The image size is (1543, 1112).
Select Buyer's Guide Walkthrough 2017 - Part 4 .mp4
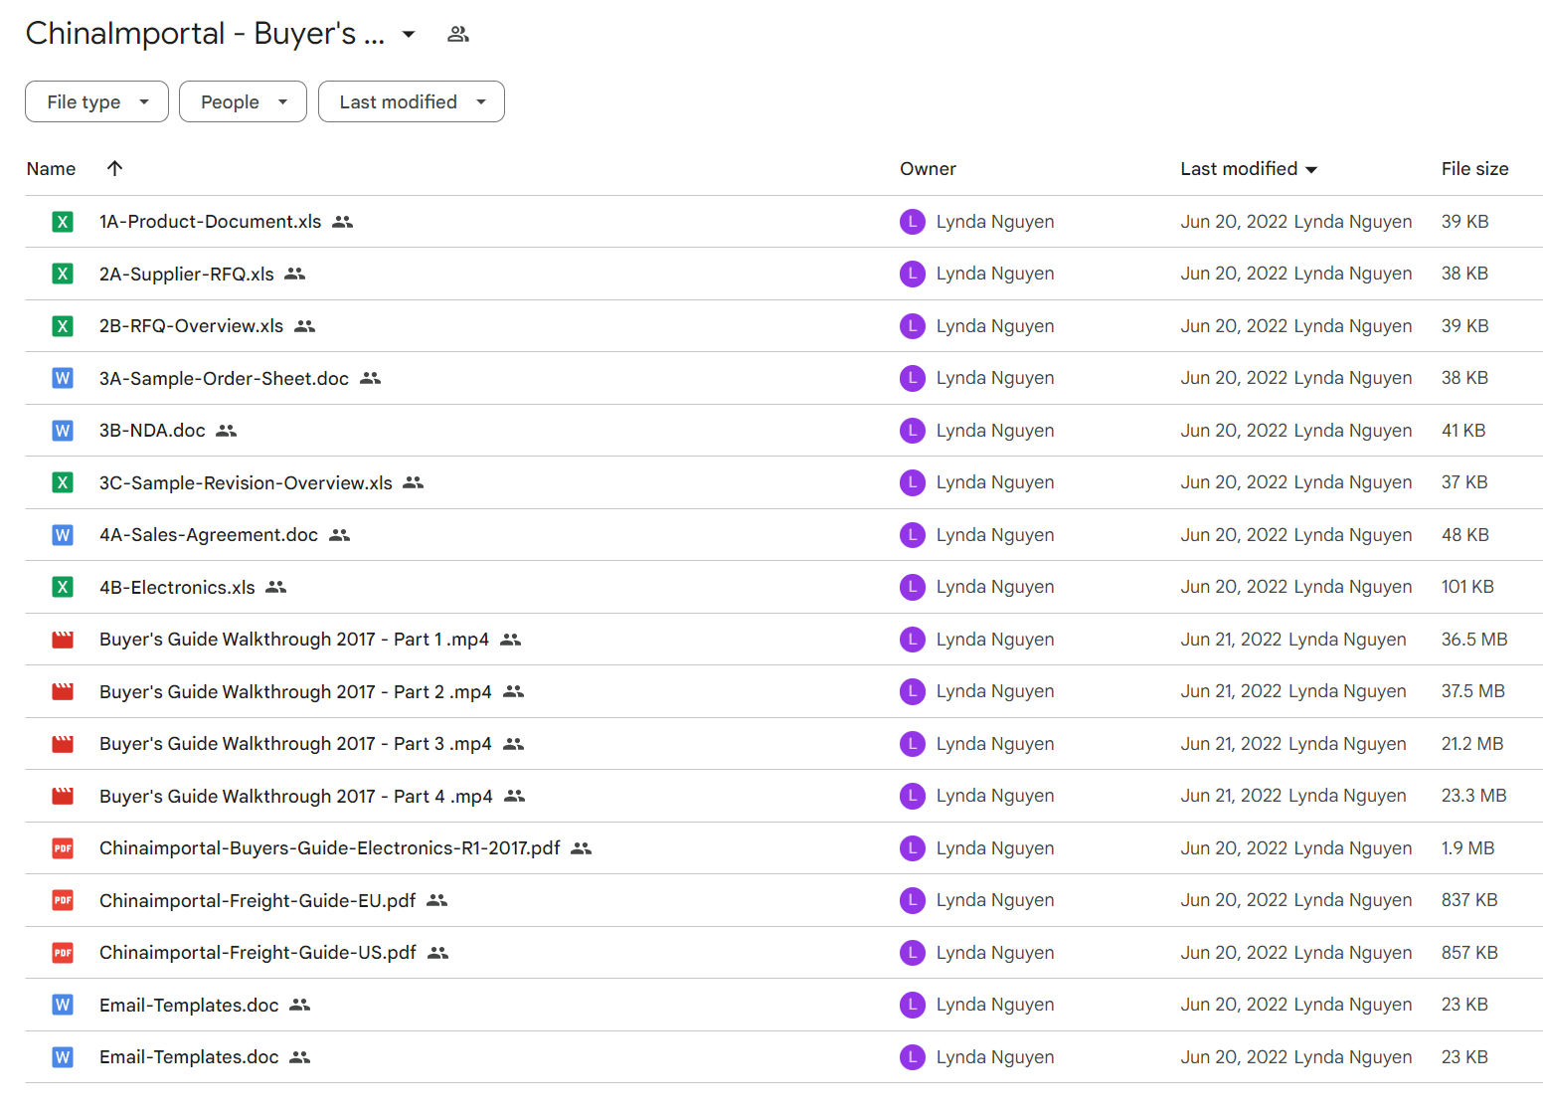pos(296,796)
